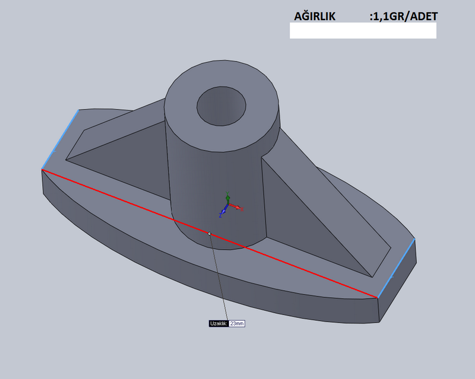Screen dimensions: 475x379
Task: Select the cylindrical side face of the boss
Action: (x=196, y=178)
